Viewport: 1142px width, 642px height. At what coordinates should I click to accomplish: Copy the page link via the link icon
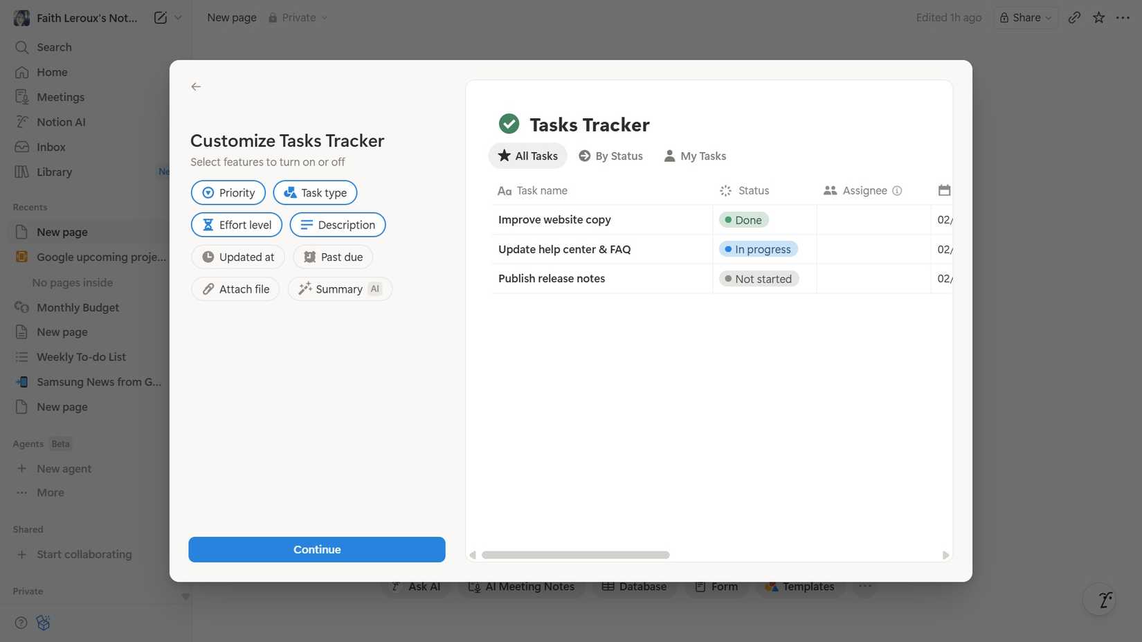[1074, 17]
